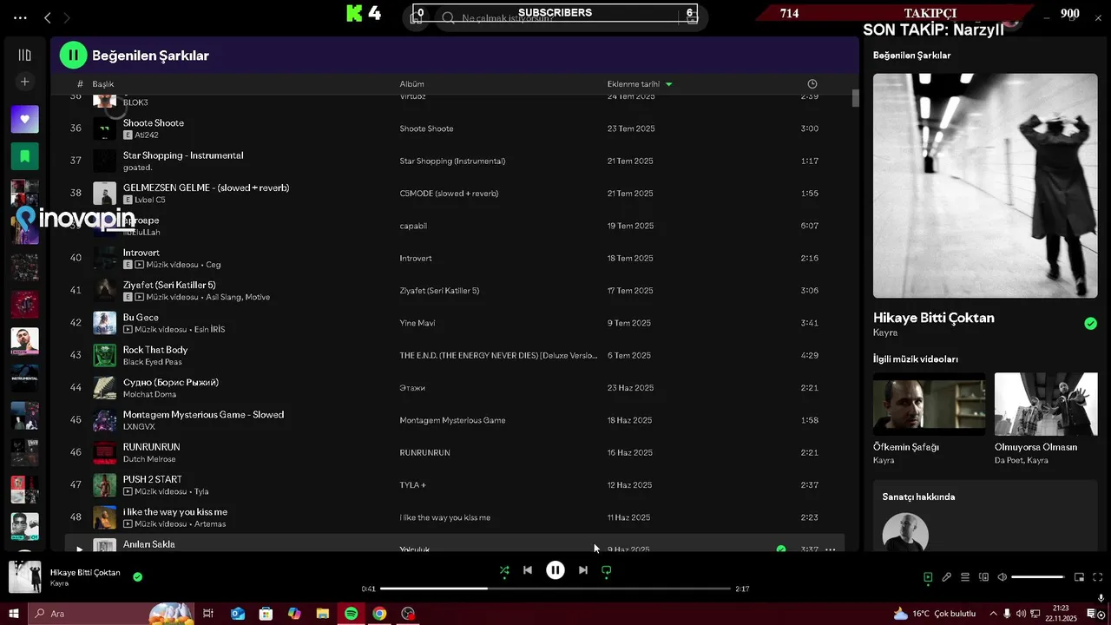Adjust the volume slider

pyautogui.click(x=1037, y=577)
